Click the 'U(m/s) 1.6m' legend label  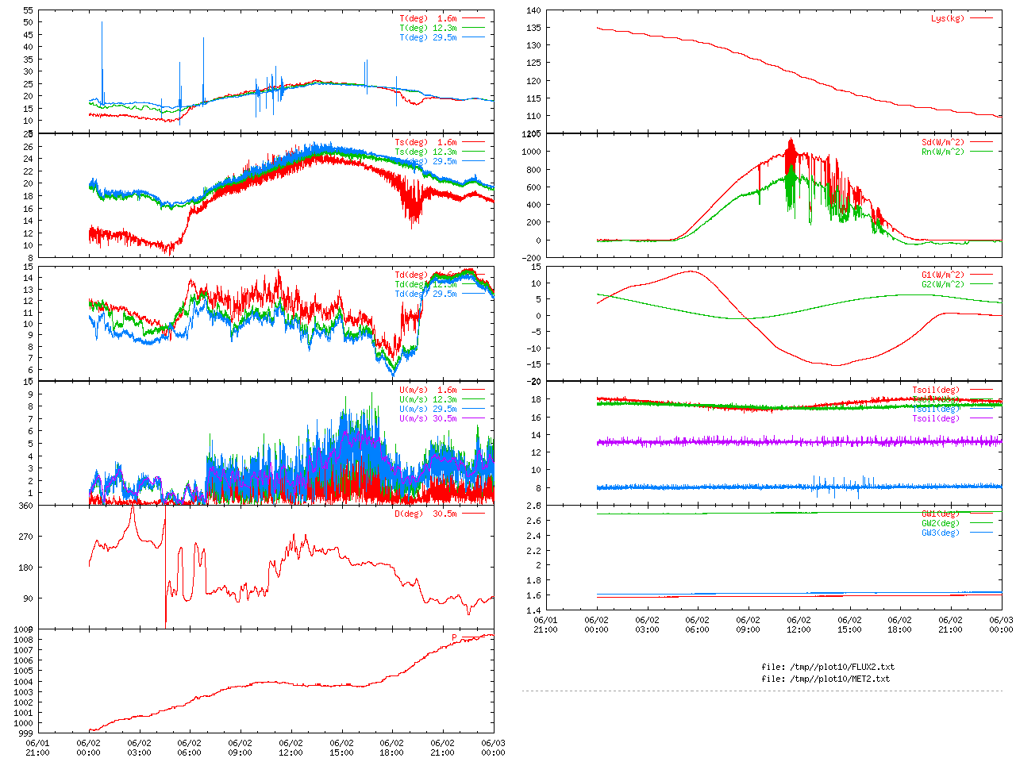pyautogui.click(x=428, y=391)
